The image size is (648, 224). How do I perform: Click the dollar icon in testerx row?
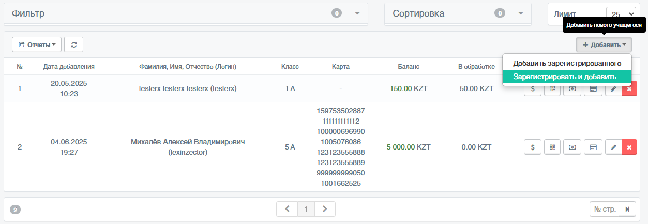(x=533, y=89)
